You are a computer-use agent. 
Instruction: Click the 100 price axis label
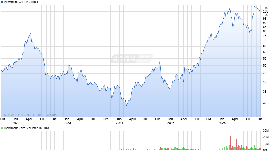click(266, 15)
